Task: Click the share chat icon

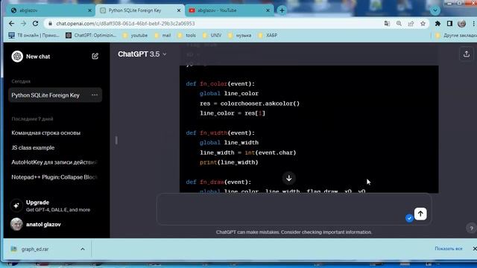Action: click(x=467, y=54)
